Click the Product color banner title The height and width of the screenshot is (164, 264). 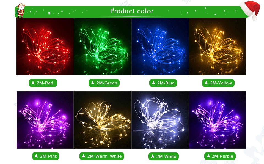pyautogui.click(x=132, y=11)
